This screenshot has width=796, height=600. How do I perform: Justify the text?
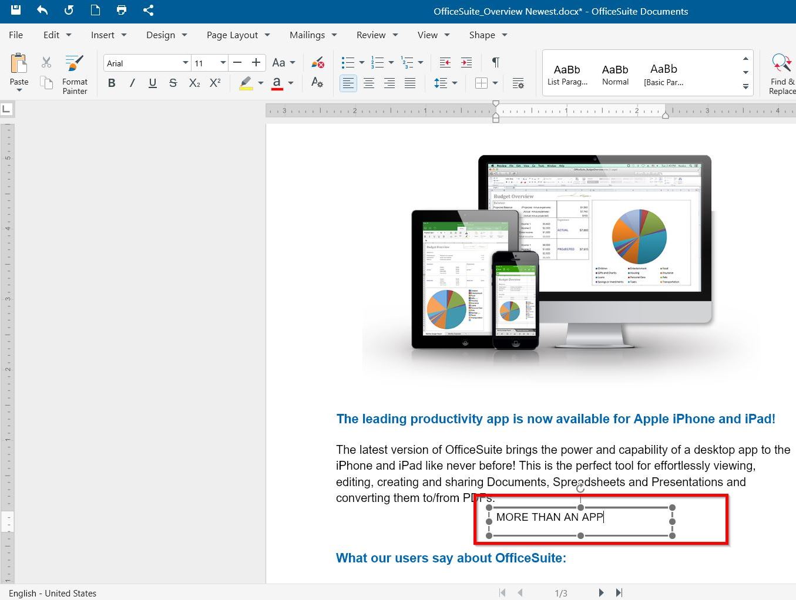click(x=410, y=83)
